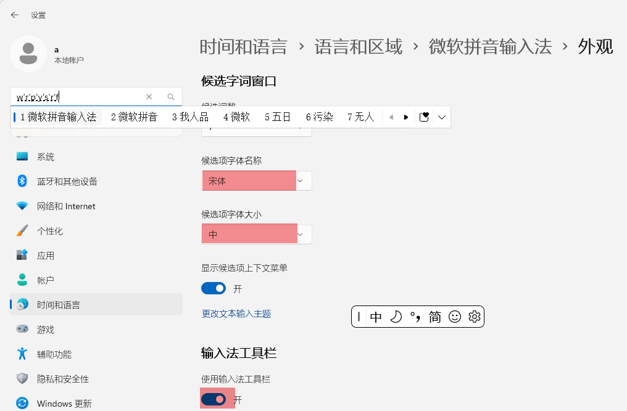Open Windows 更新 settings

click(x=96, y=404)
